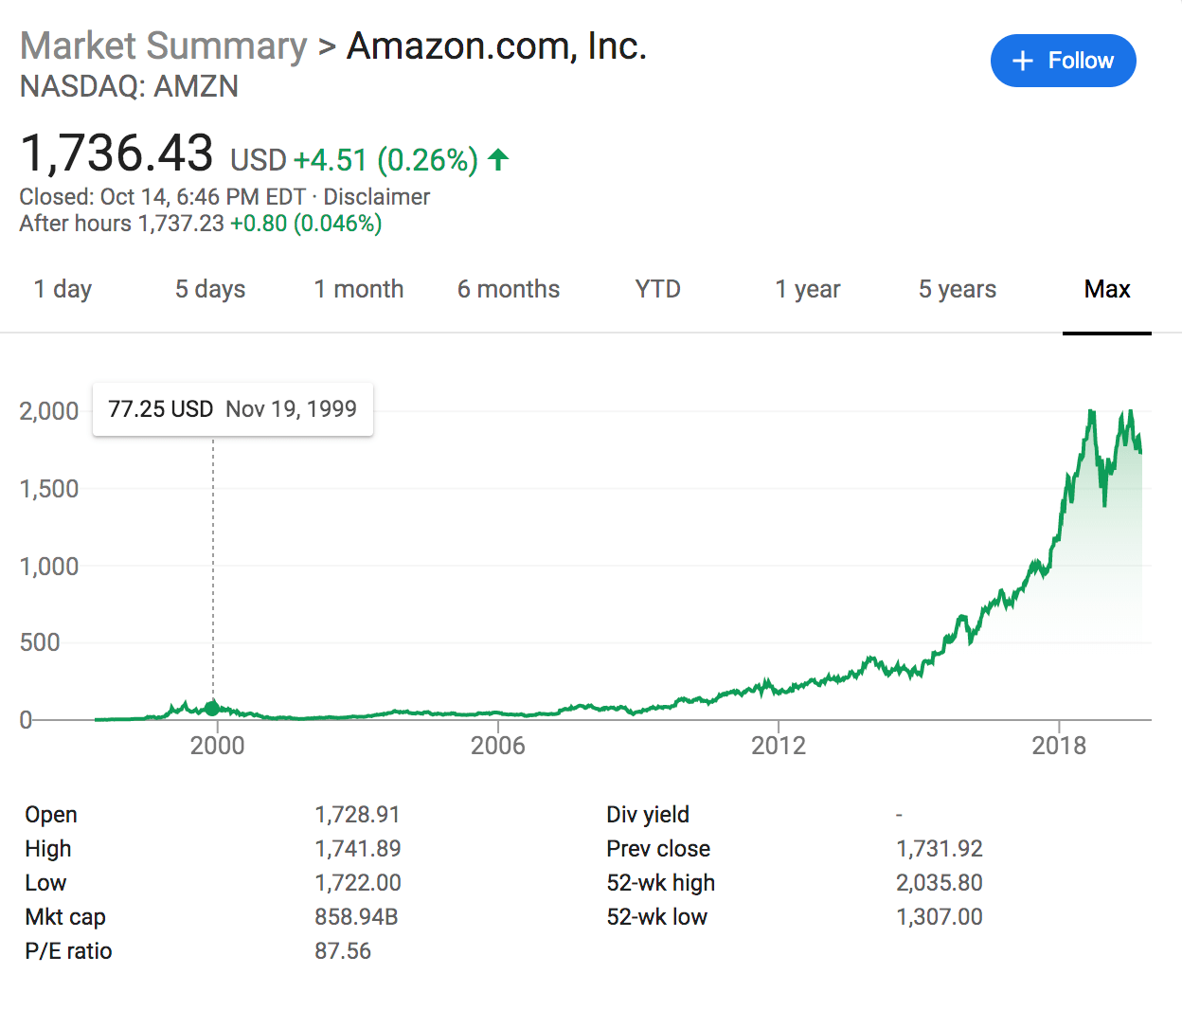
Task: Click the green data point on chart
Action: point(213,708)
